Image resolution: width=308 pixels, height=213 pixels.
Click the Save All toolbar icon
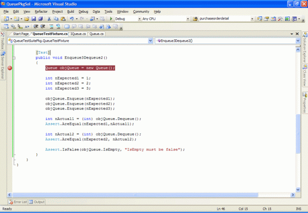(x=41, y=19)
